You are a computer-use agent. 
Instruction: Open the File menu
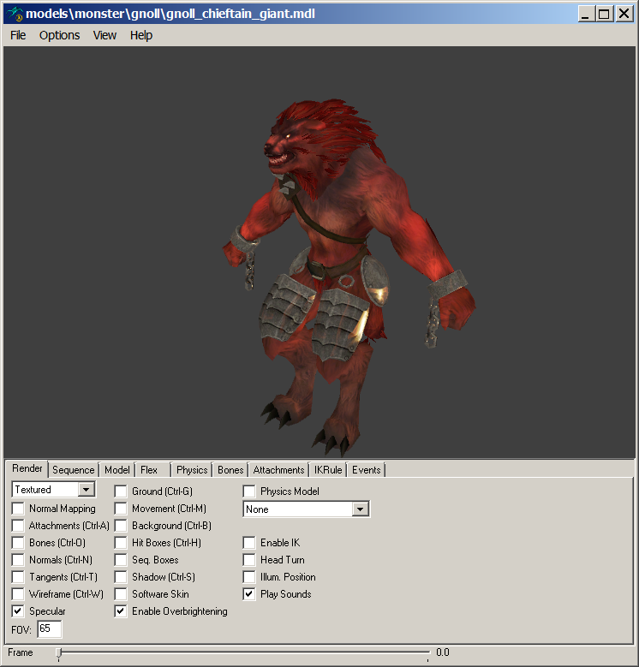18,35
